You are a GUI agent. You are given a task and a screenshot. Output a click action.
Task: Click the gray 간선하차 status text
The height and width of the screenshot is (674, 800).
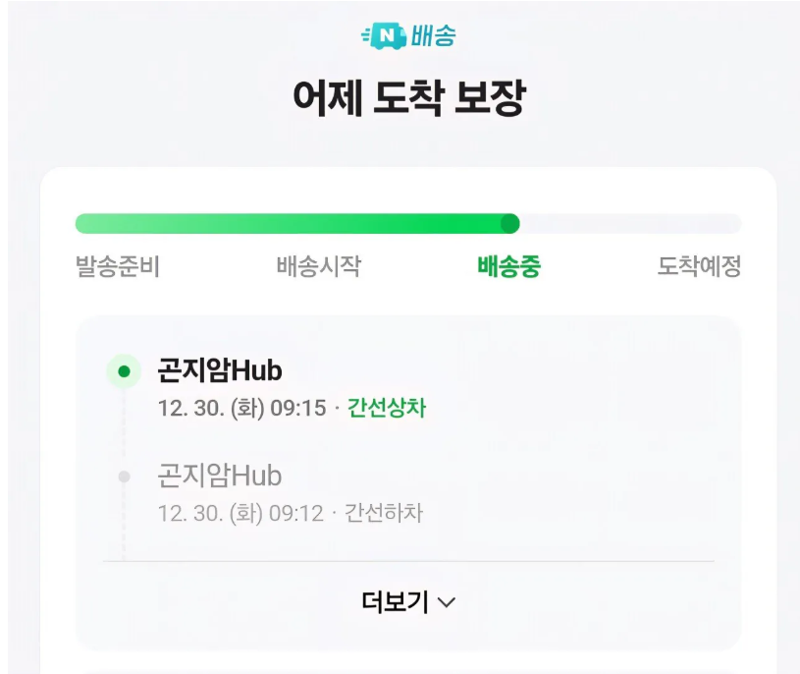(x=384, y=513)
